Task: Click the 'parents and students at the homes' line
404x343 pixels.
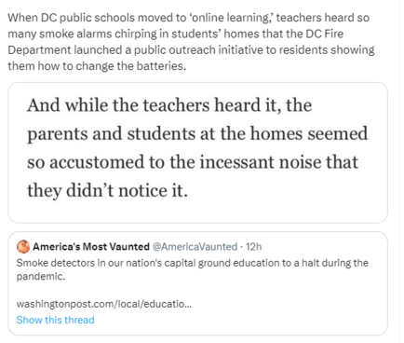Action: [197, 134]
